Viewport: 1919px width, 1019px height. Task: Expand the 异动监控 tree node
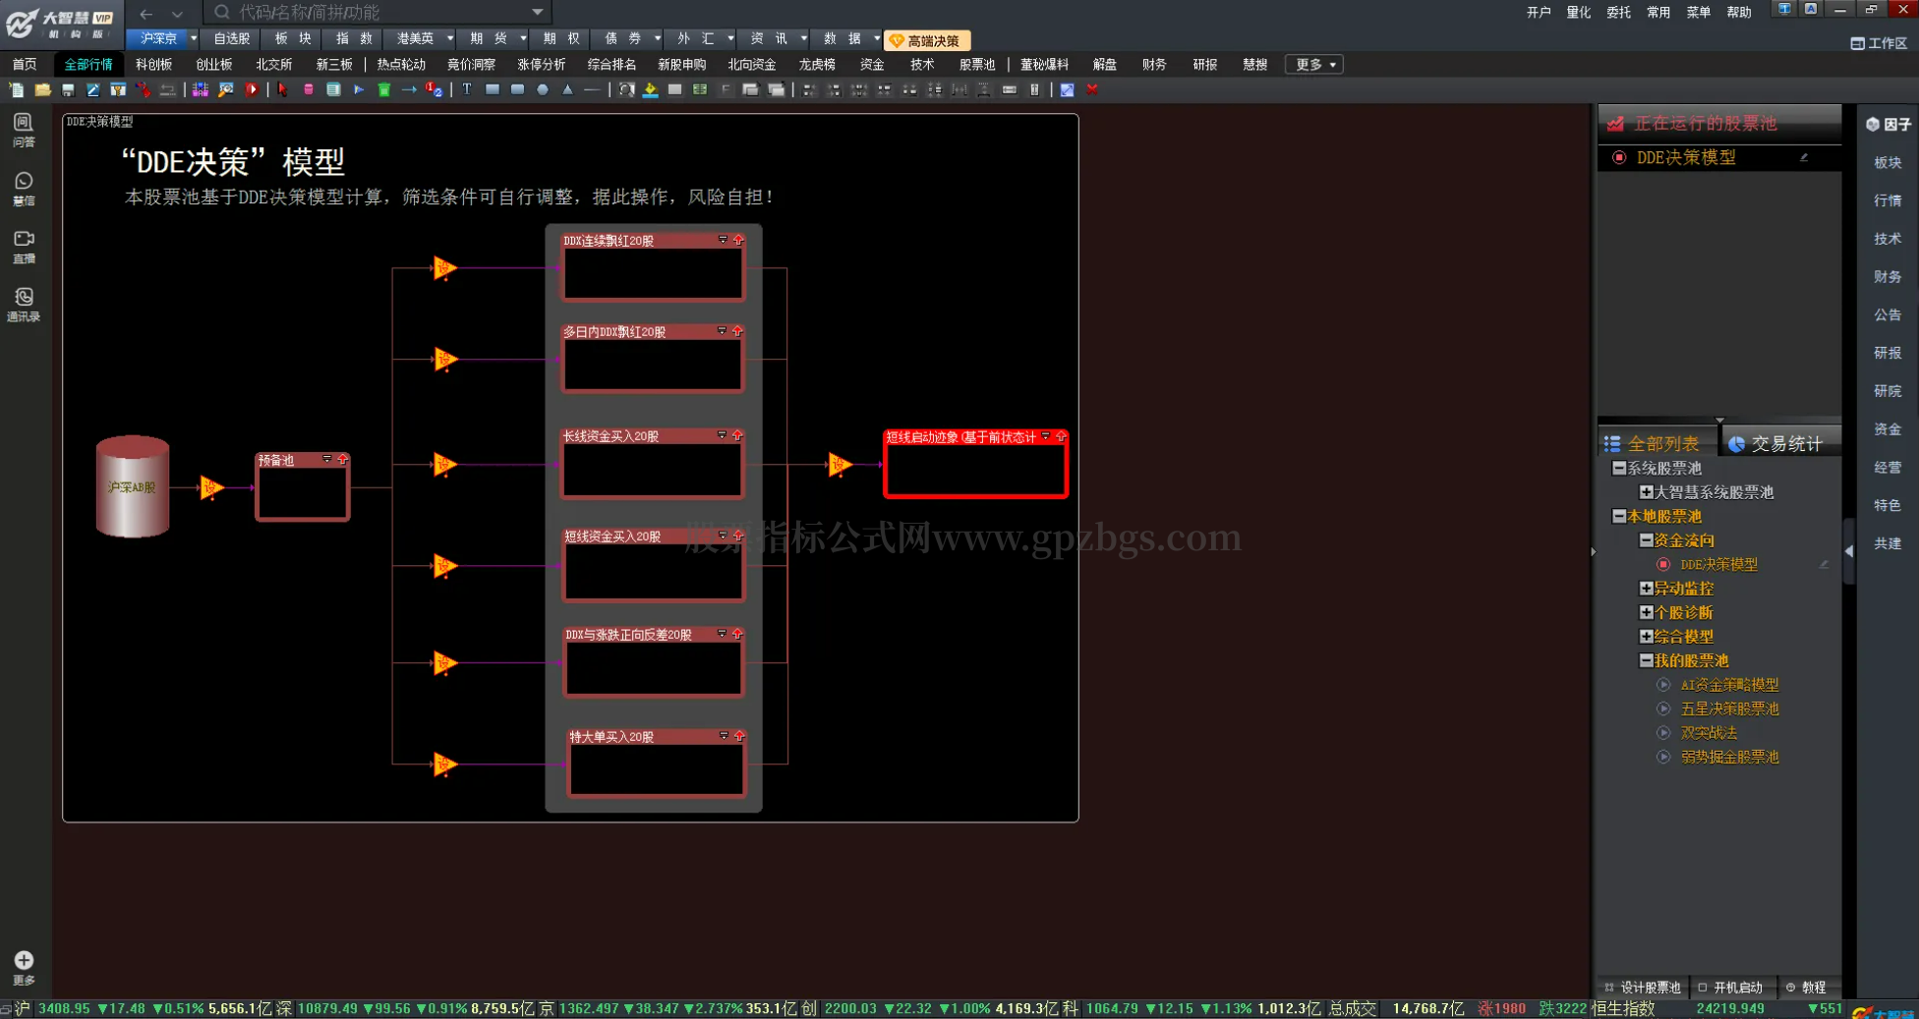(1646, 589)
